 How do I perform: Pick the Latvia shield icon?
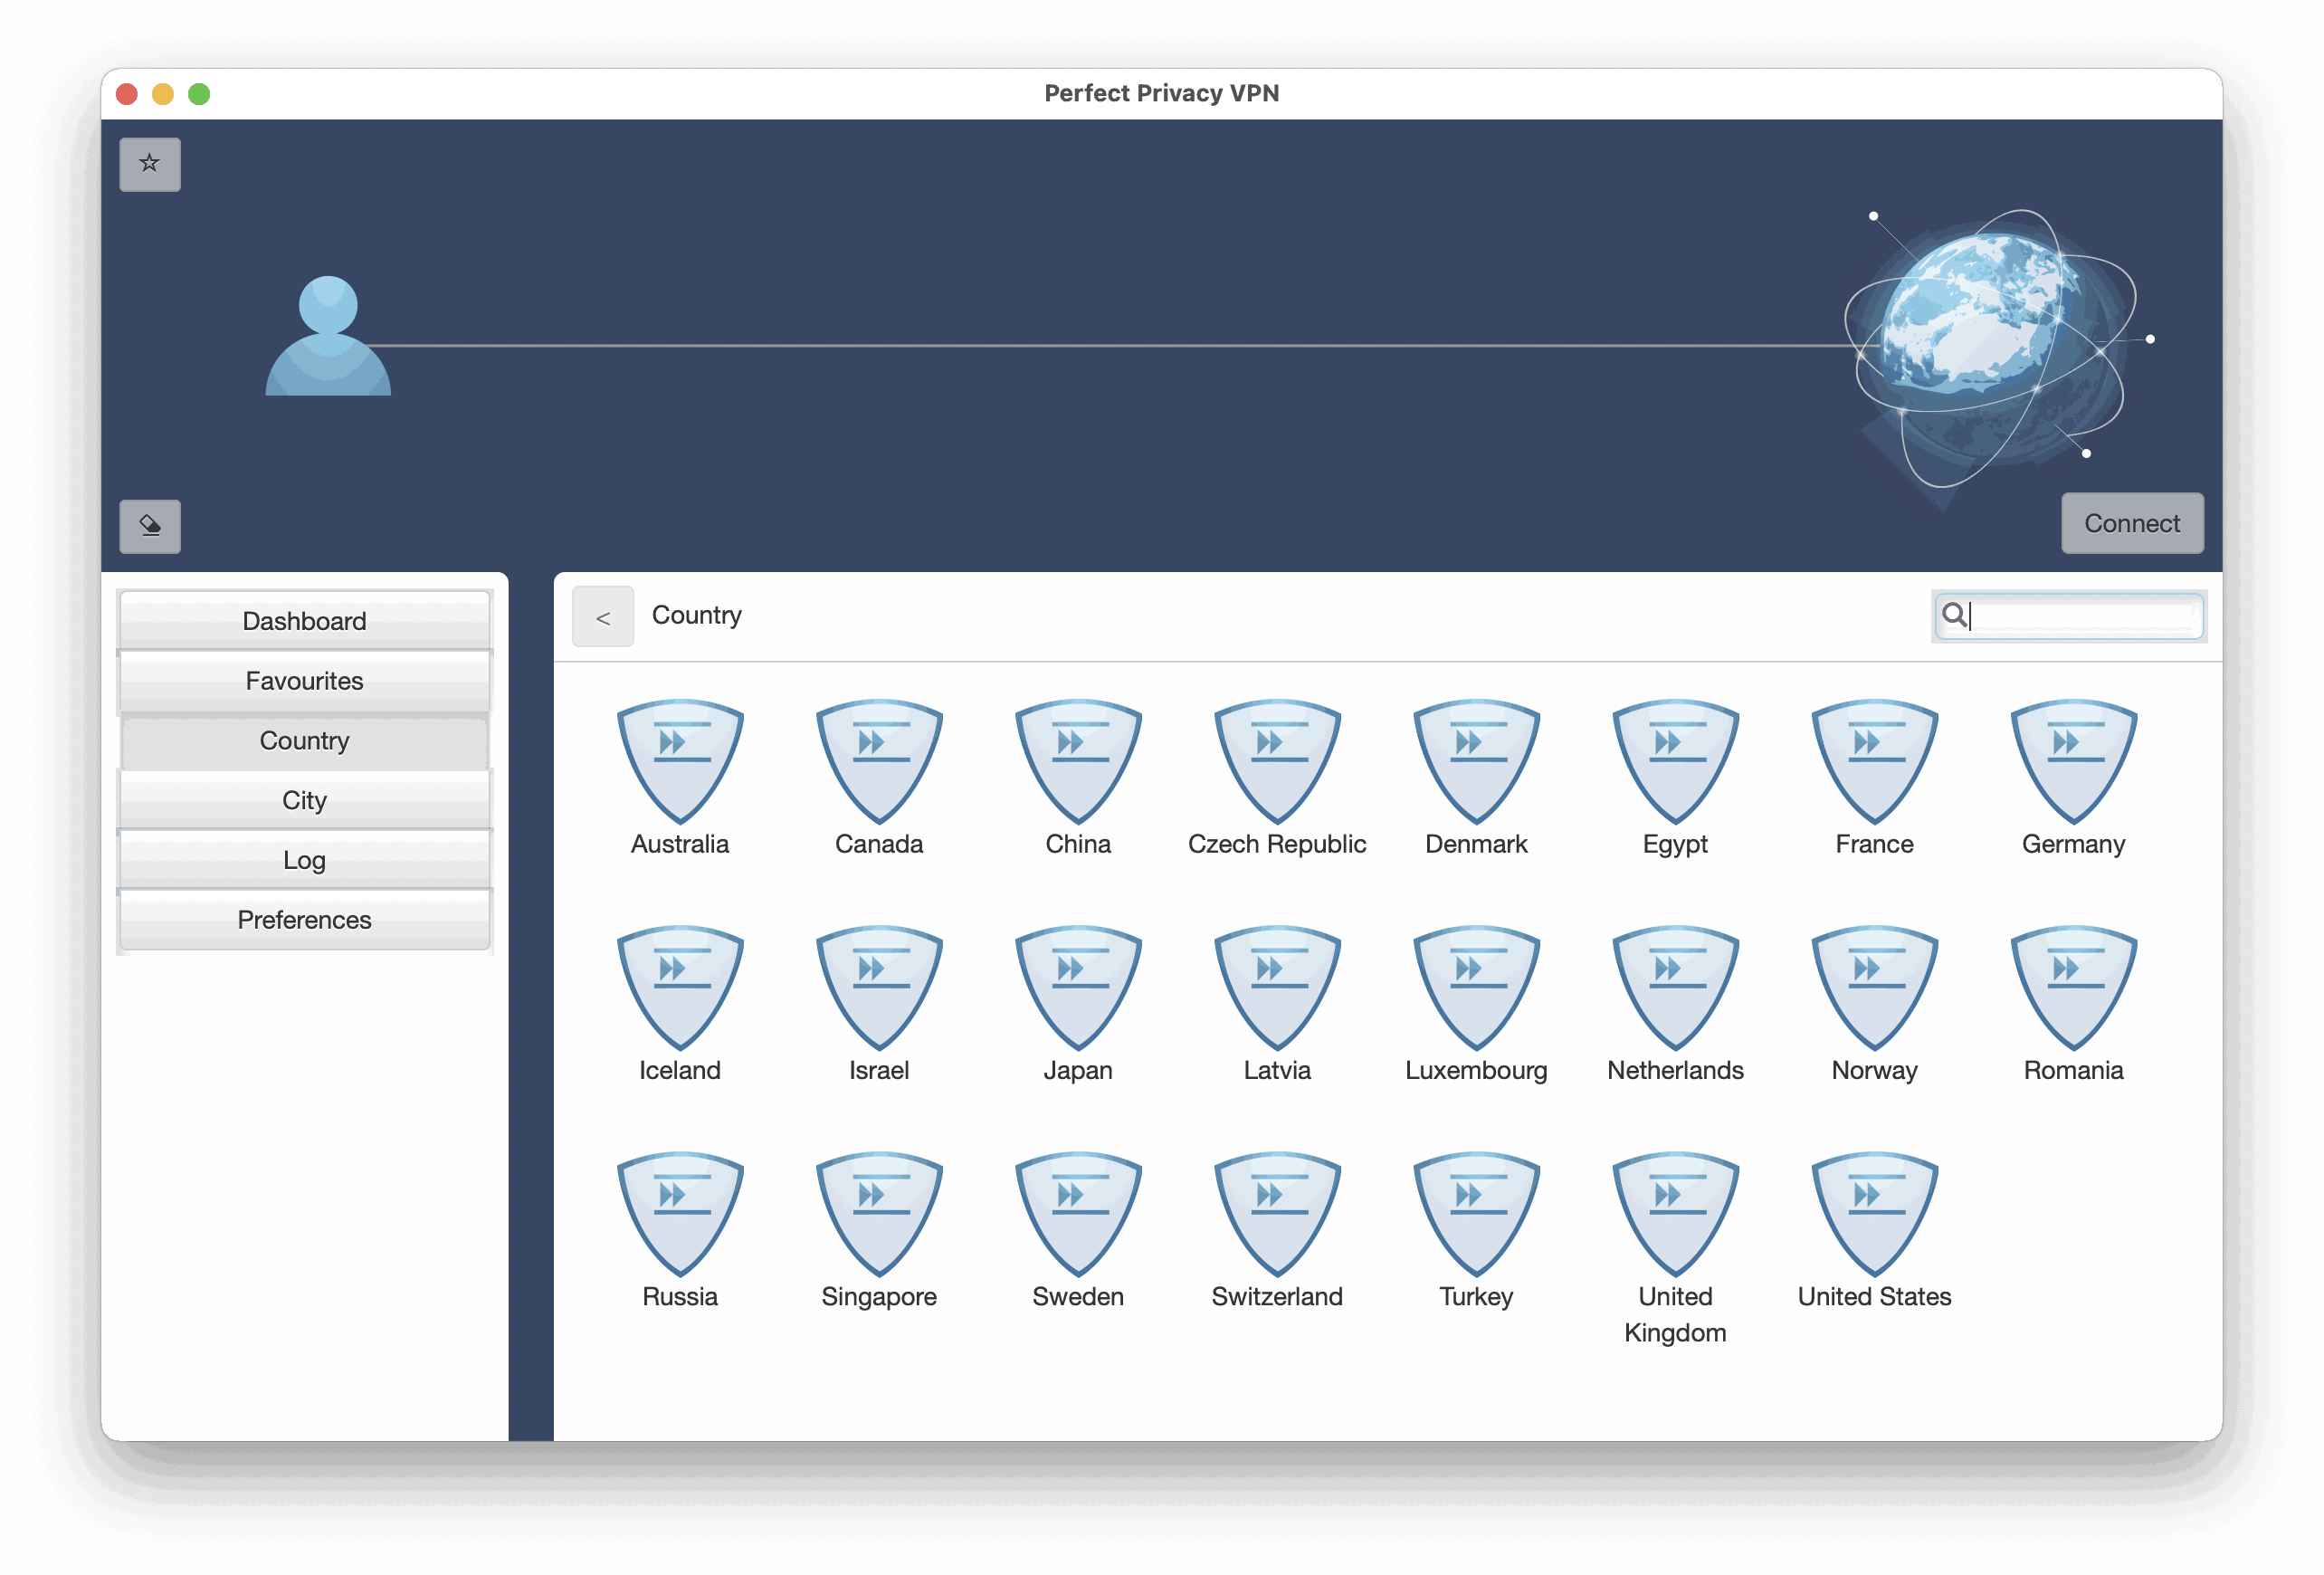coord(1277,987)
